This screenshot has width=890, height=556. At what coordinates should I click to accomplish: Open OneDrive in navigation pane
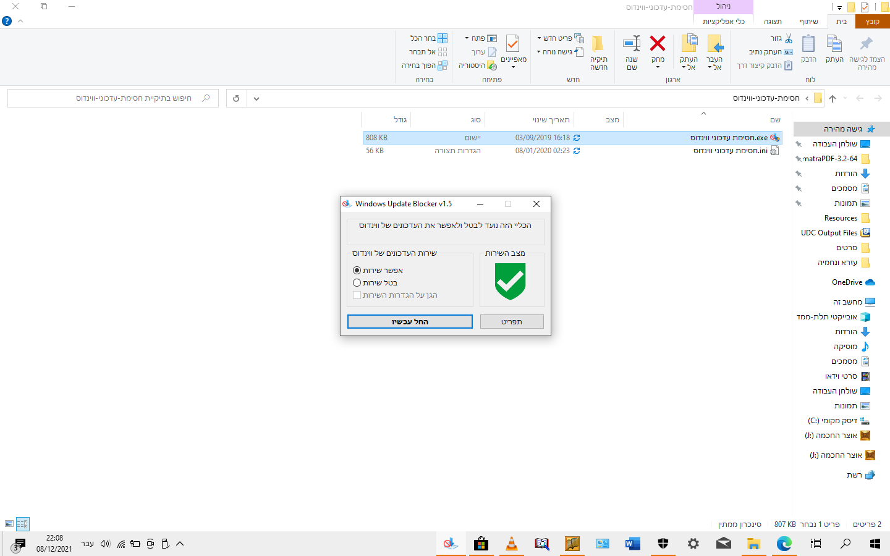click(853, 282)
